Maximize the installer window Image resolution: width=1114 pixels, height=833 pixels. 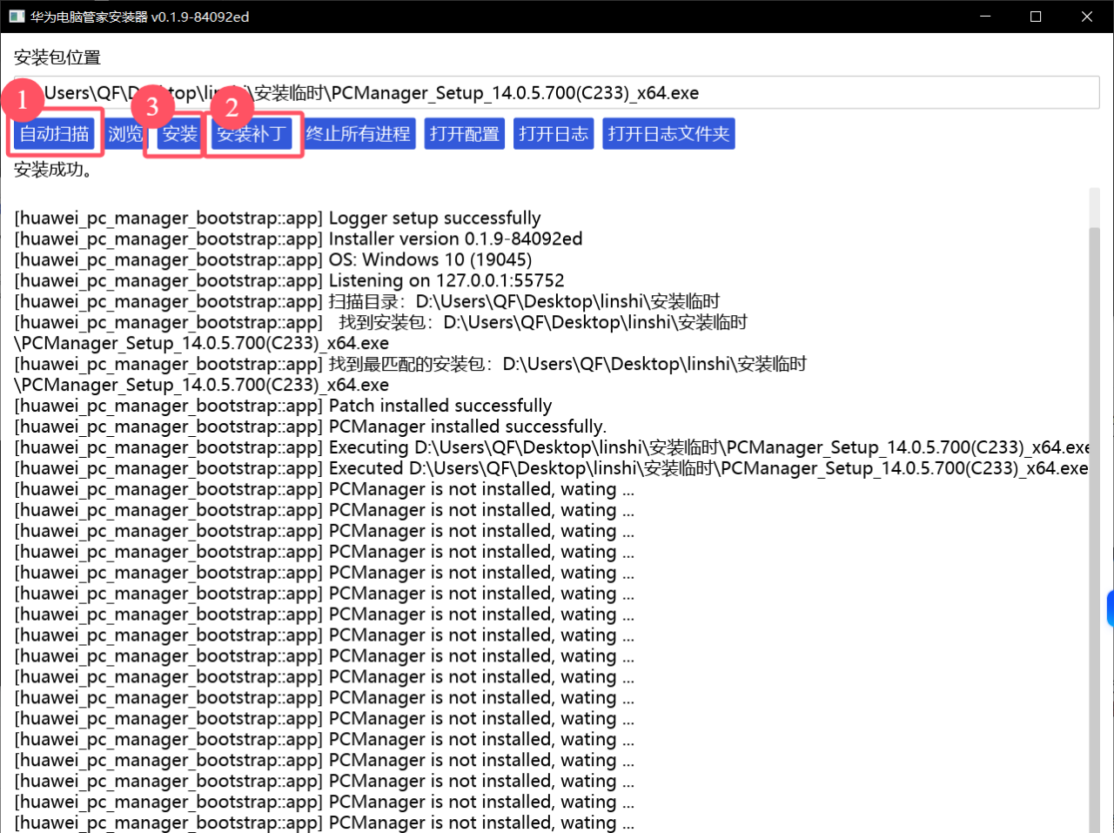coord(1036,17)
